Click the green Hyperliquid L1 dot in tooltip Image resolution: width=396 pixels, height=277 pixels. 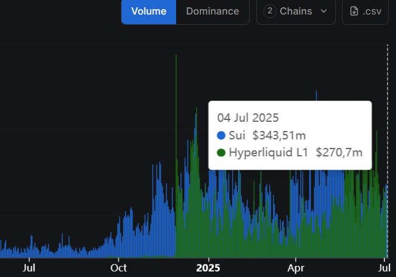pos(221,153)
